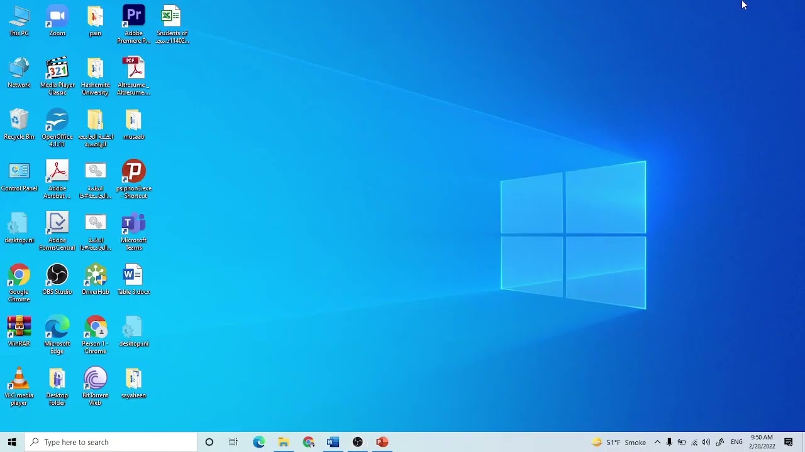Click the 'pain' folder on the desktop

click(96, 21)
